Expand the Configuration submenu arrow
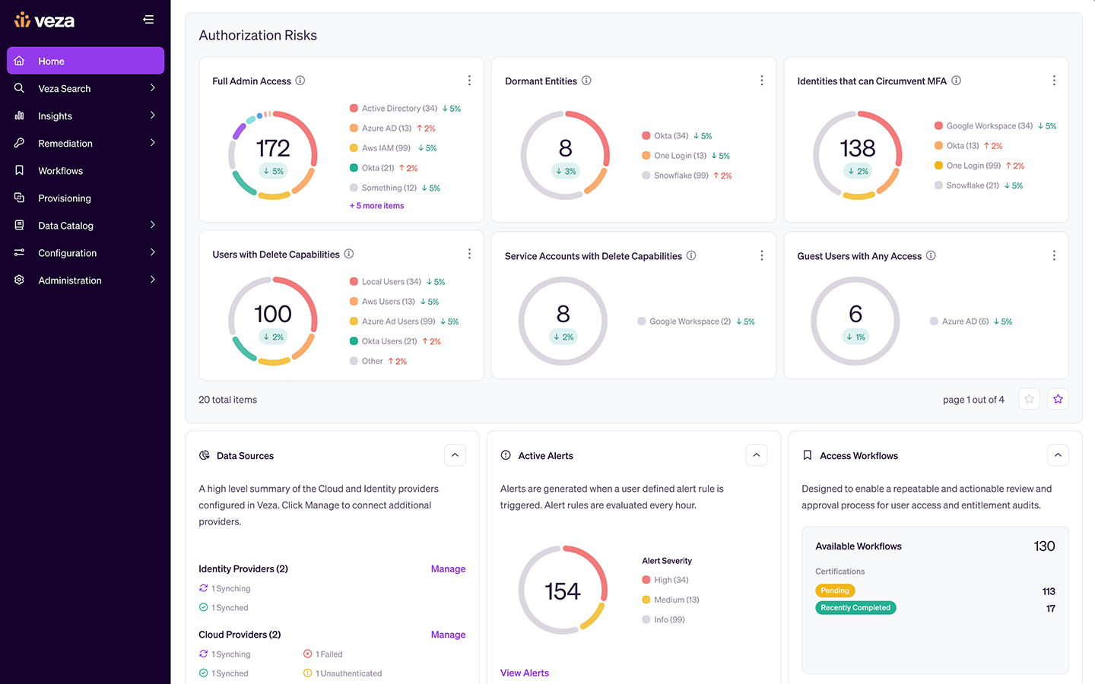Viewport: 1095px width, 684px height. tap(153, 252)
